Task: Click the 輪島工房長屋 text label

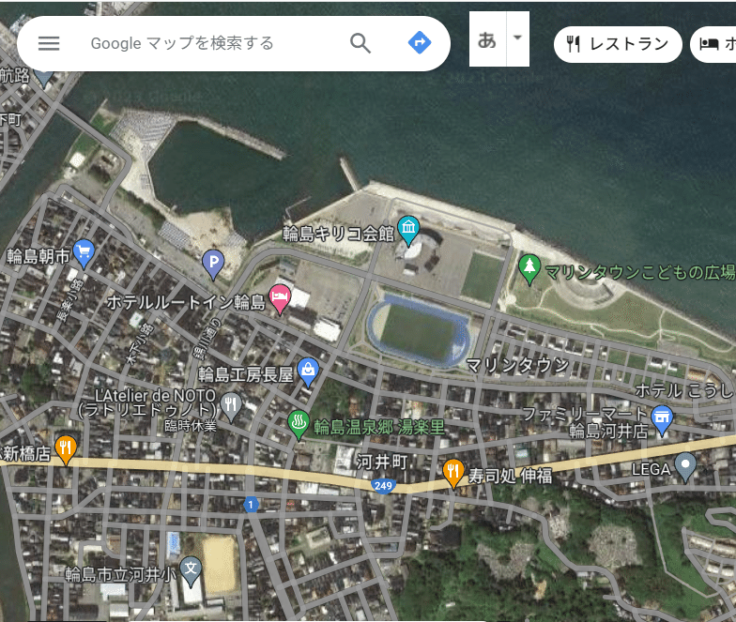Action: [246, 375]
